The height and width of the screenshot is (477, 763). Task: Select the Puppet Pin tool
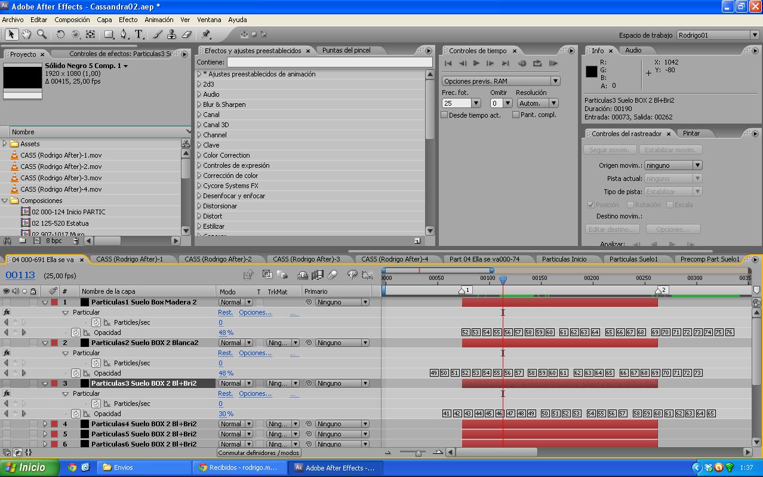click(x=206, y=35)
